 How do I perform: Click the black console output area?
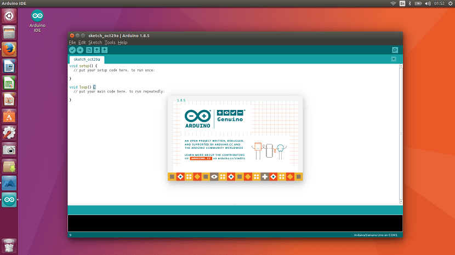[235, 223]
